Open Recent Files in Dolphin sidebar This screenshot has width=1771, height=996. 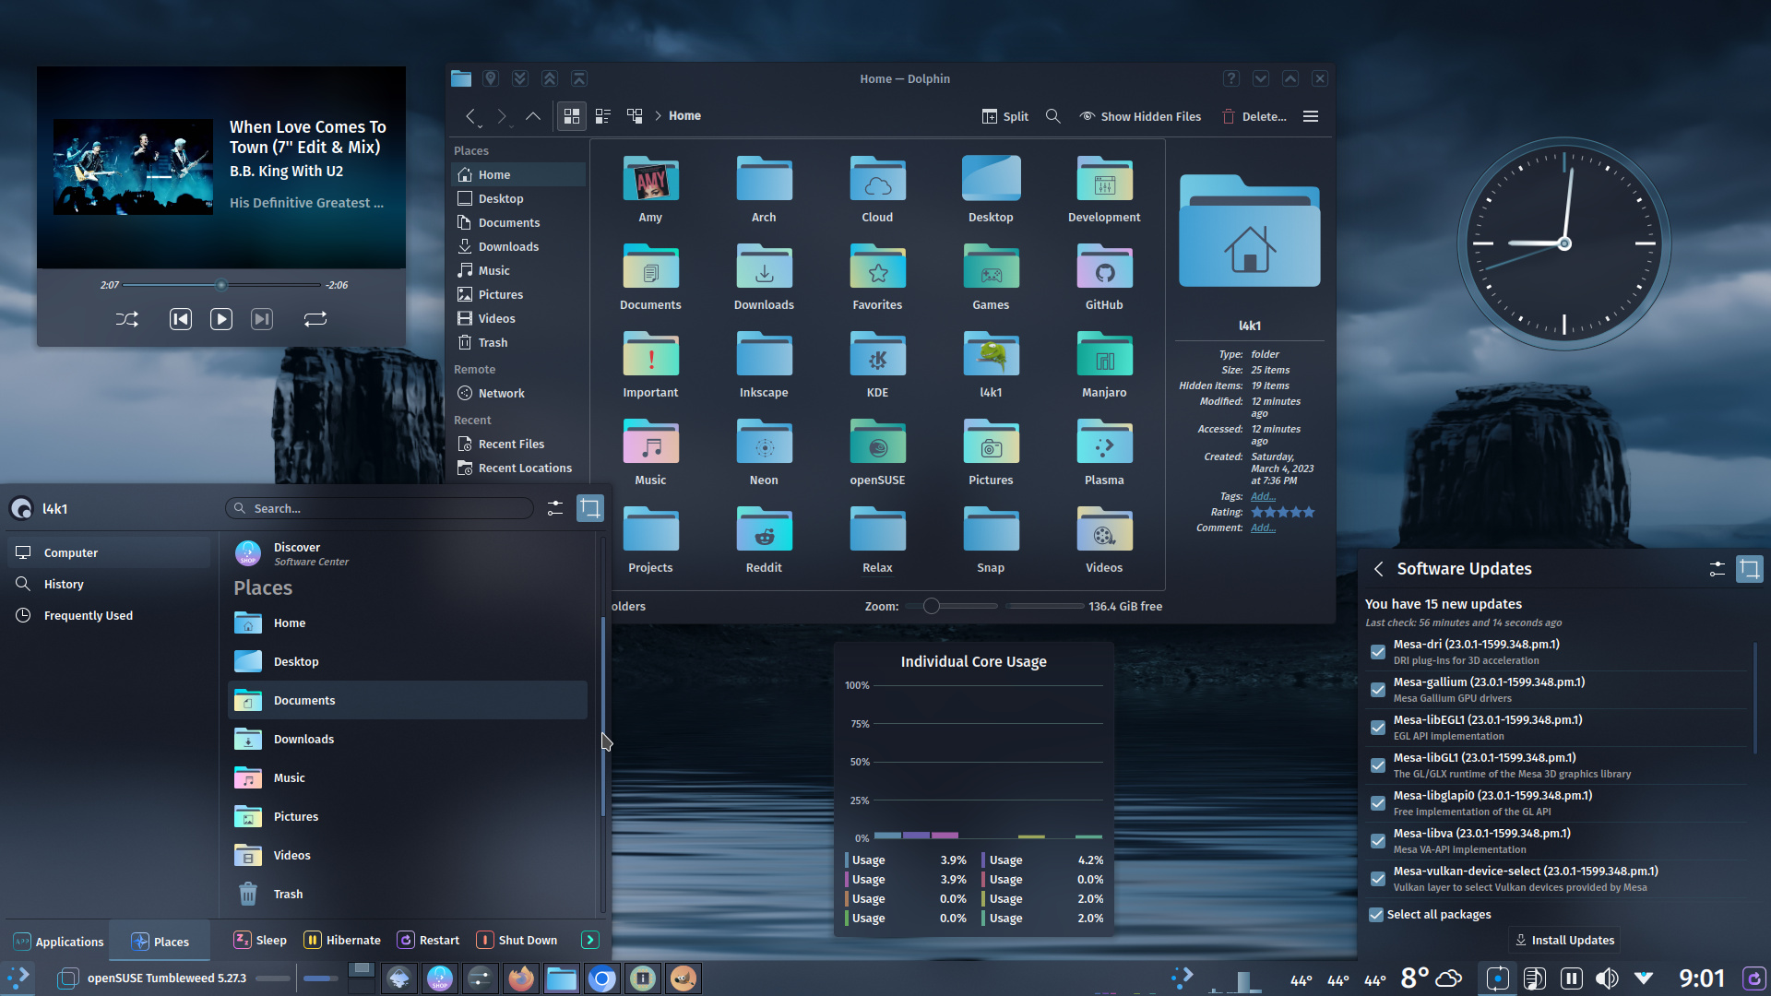[518, 444]
